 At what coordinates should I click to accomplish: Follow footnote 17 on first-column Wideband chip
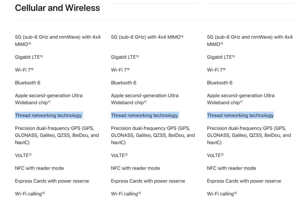(x=49, y=102)
